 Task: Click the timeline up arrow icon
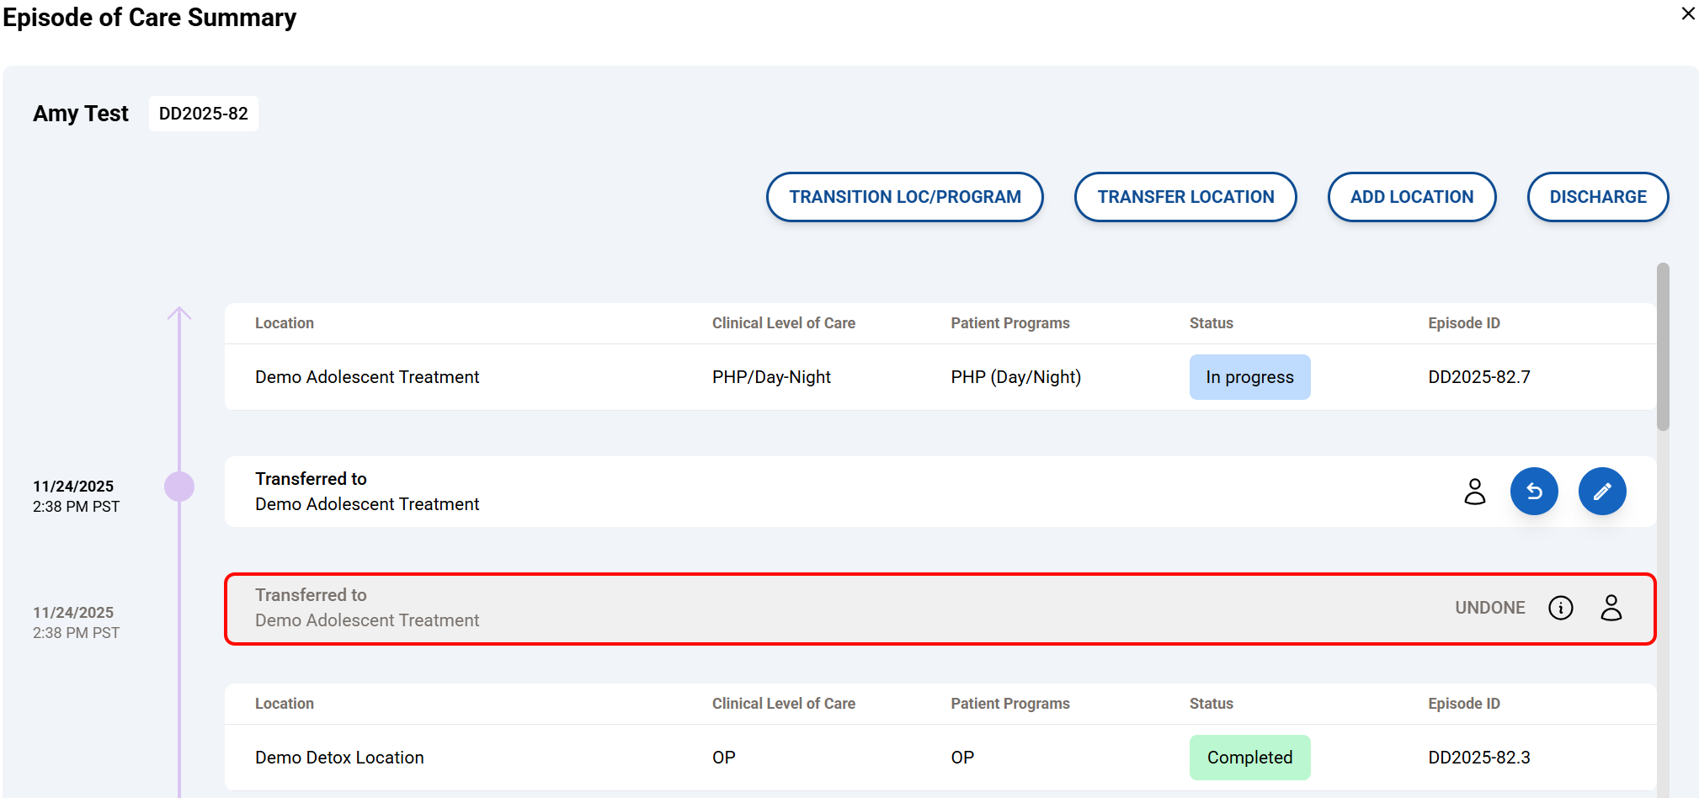point(179,314)
